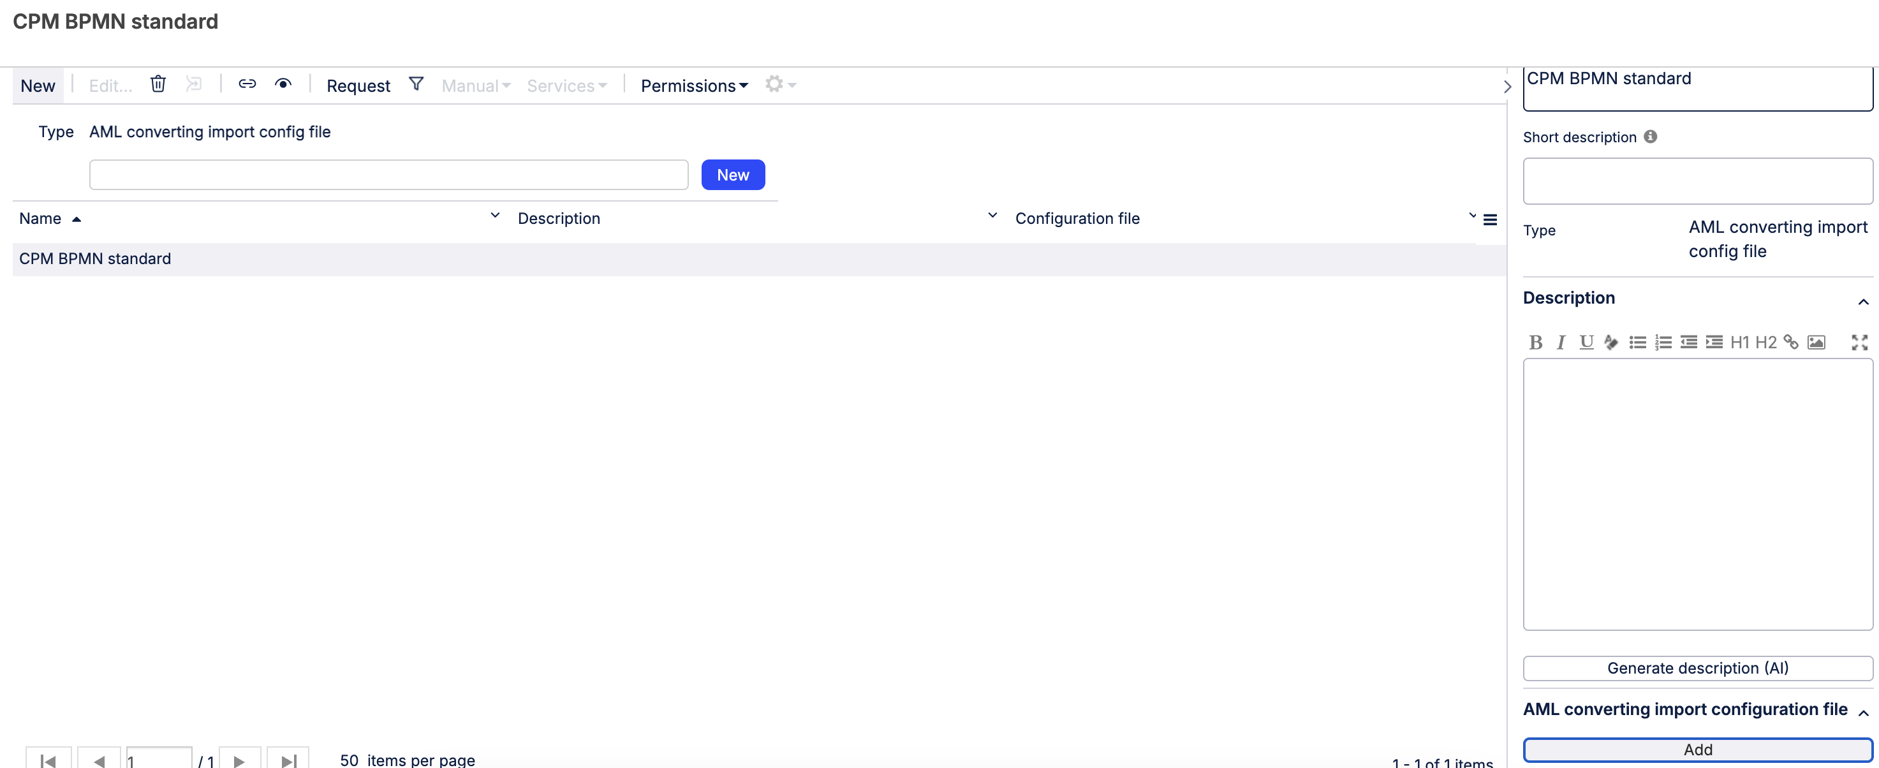1879x768 pixels.
Task: Open the Description column dropdown chevron
Action: tap(992, 216)
